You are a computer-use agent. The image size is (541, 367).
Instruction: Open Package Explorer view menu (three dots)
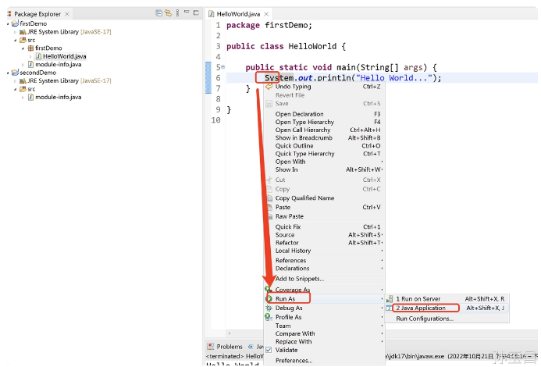click(x=177, y=13)
